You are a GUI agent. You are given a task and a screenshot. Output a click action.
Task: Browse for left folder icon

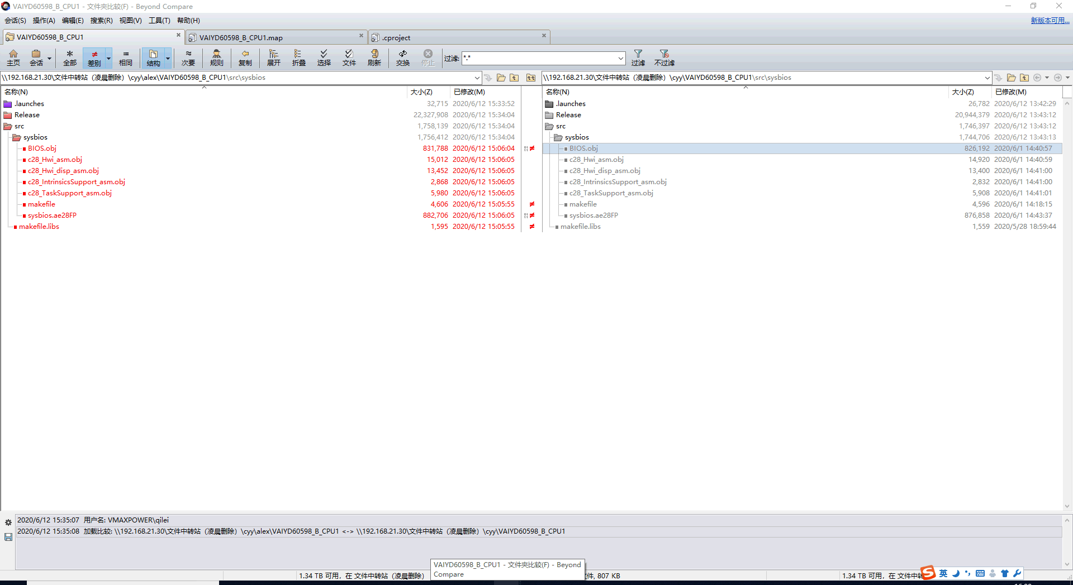(x=501, y=78)
